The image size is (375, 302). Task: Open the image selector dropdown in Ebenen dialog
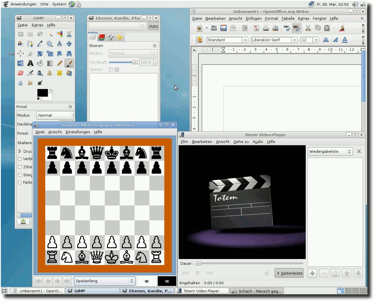coord(117,26)
